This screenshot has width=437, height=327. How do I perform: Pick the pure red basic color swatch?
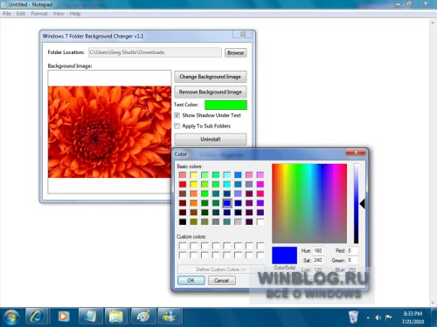[x=183, y=184]
